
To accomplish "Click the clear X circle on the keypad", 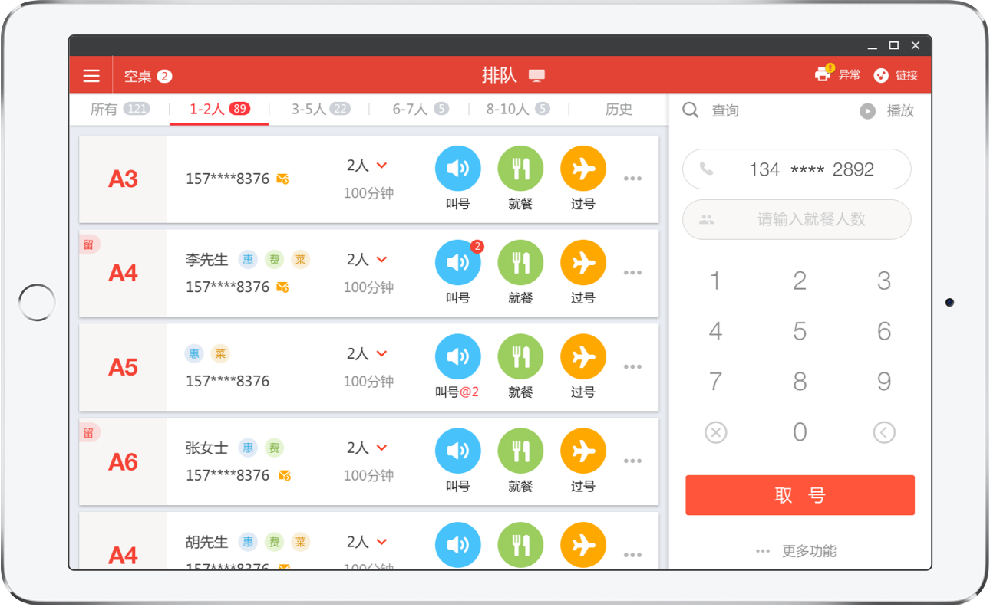I will (715, 432).
